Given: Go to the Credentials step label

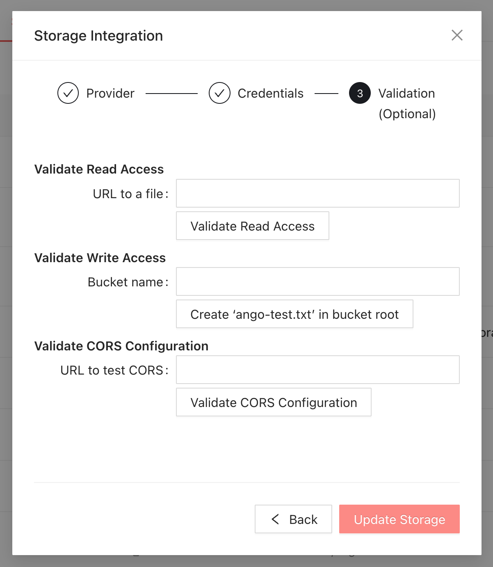Looking at the screenshot, I should [x=270, y=94].
